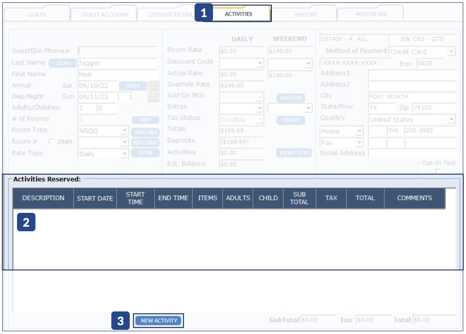Click the New Activity button
Screen dimensions: 466x334
coord(159,321)
